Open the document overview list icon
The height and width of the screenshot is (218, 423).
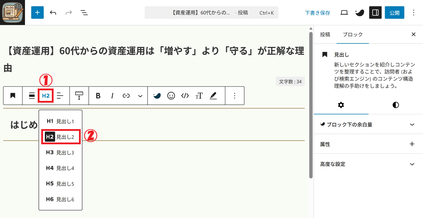click(84, 13)
